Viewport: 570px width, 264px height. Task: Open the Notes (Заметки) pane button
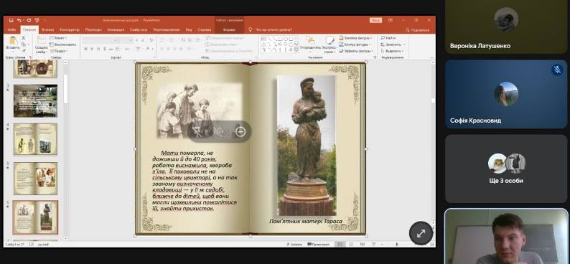point(294,245)
